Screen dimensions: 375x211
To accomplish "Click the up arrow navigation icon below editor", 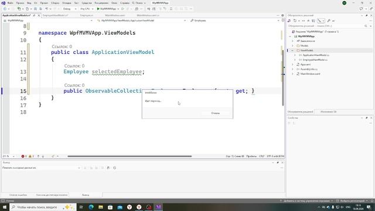I will click(x=38, y=156).
